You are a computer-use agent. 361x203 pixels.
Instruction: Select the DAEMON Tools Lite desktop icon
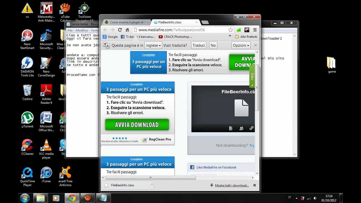27,67
